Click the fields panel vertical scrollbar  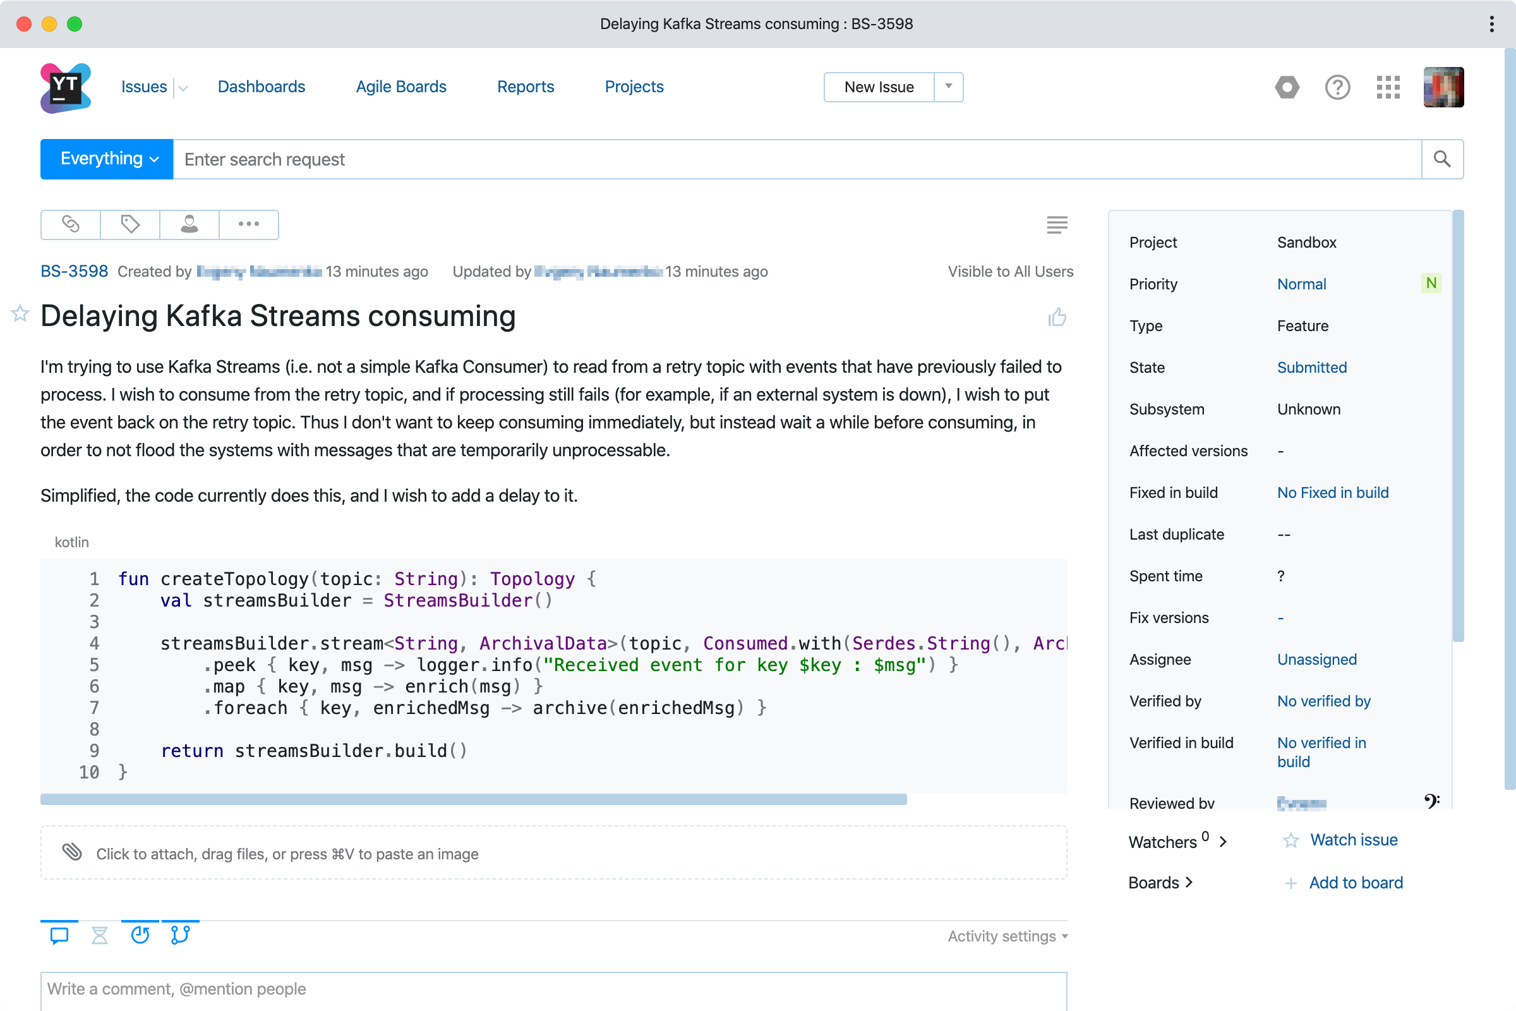point(1458,425)
